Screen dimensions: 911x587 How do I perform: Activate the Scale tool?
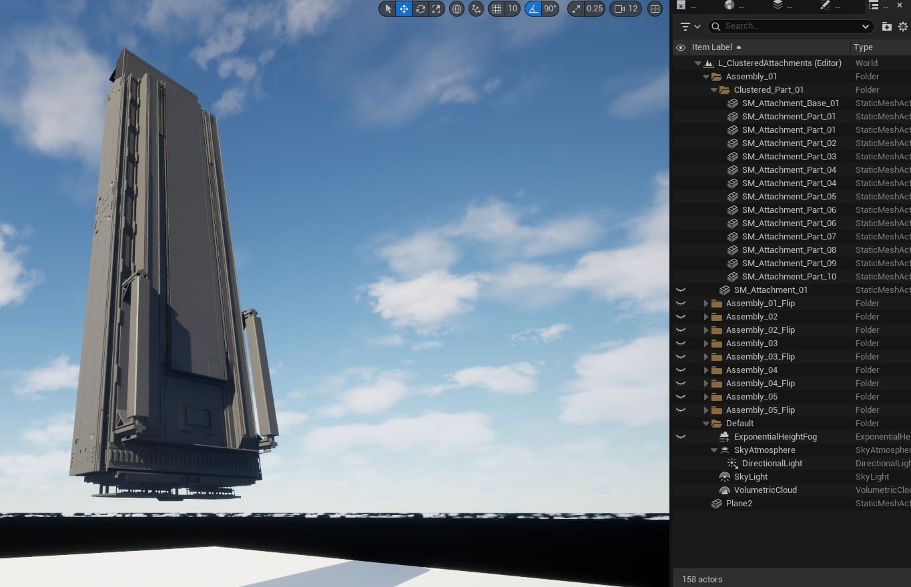pos(436,9)
